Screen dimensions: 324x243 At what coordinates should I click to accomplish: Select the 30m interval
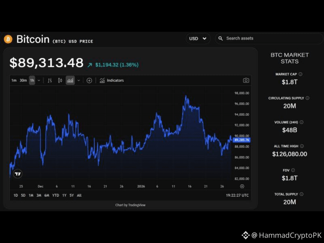(23, 80)
